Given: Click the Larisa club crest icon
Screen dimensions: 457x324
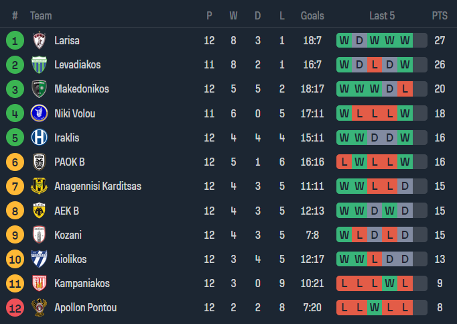Looking at the screenshot, I should [x=40, y=40].
